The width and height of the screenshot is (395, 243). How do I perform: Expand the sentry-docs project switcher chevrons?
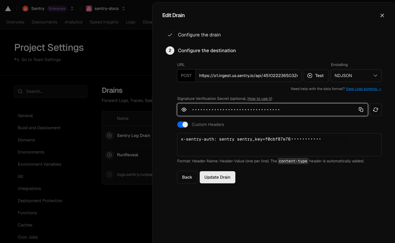click(123, 9)
